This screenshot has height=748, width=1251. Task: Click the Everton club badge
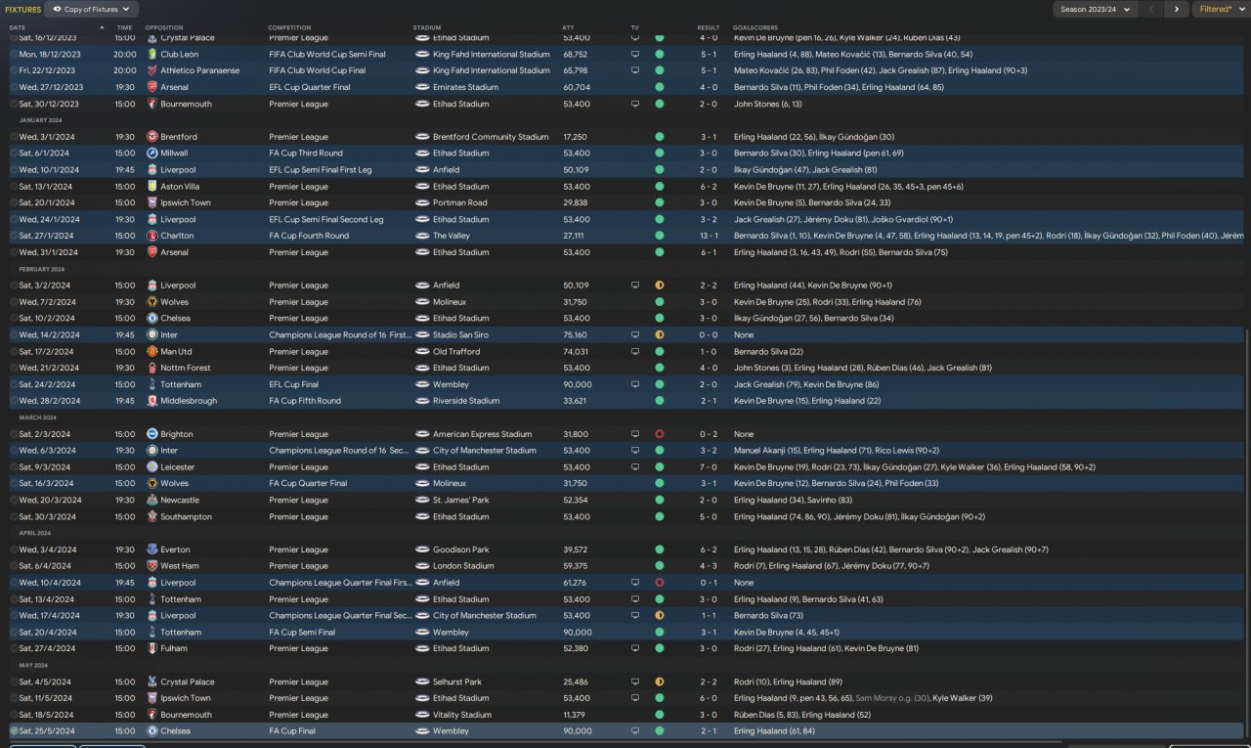coord(151,550)
